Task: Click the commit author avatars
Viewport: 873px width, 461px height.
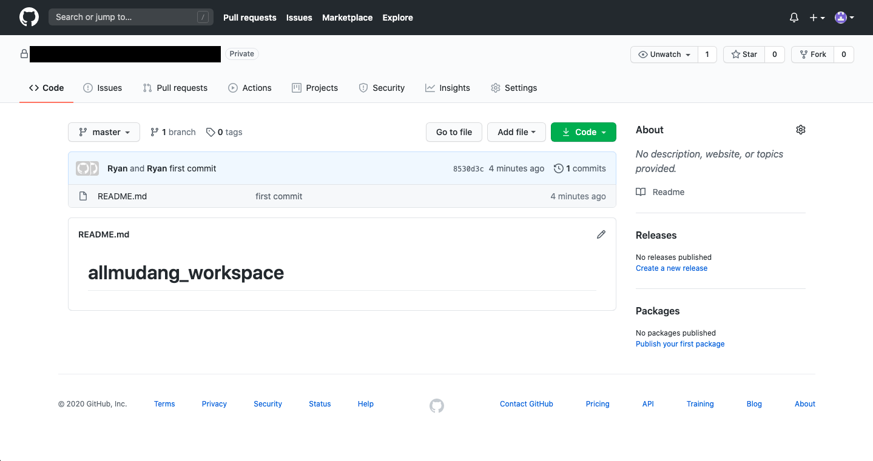Action: (x=87, y=168)
